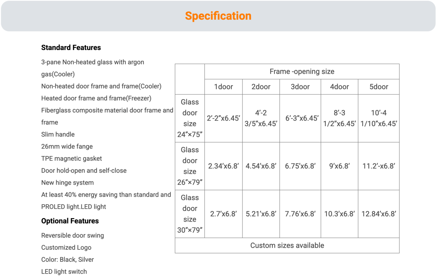Select the Optional Features heading
The width and height of the screenshot is (437, 276).
pos(70,221)
